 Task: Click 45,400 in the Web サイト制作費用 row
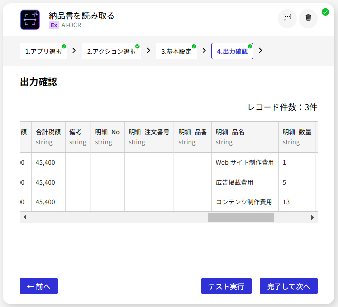(48, 162)
